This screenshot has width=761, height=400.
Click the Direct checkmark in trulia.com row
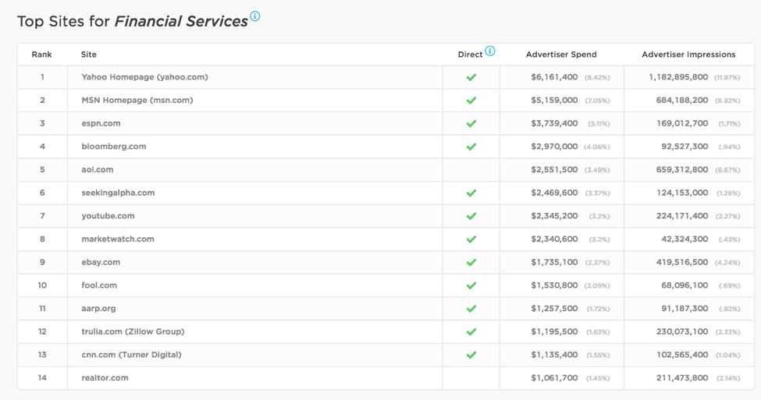pyautogui.click(x=471, y=331)
